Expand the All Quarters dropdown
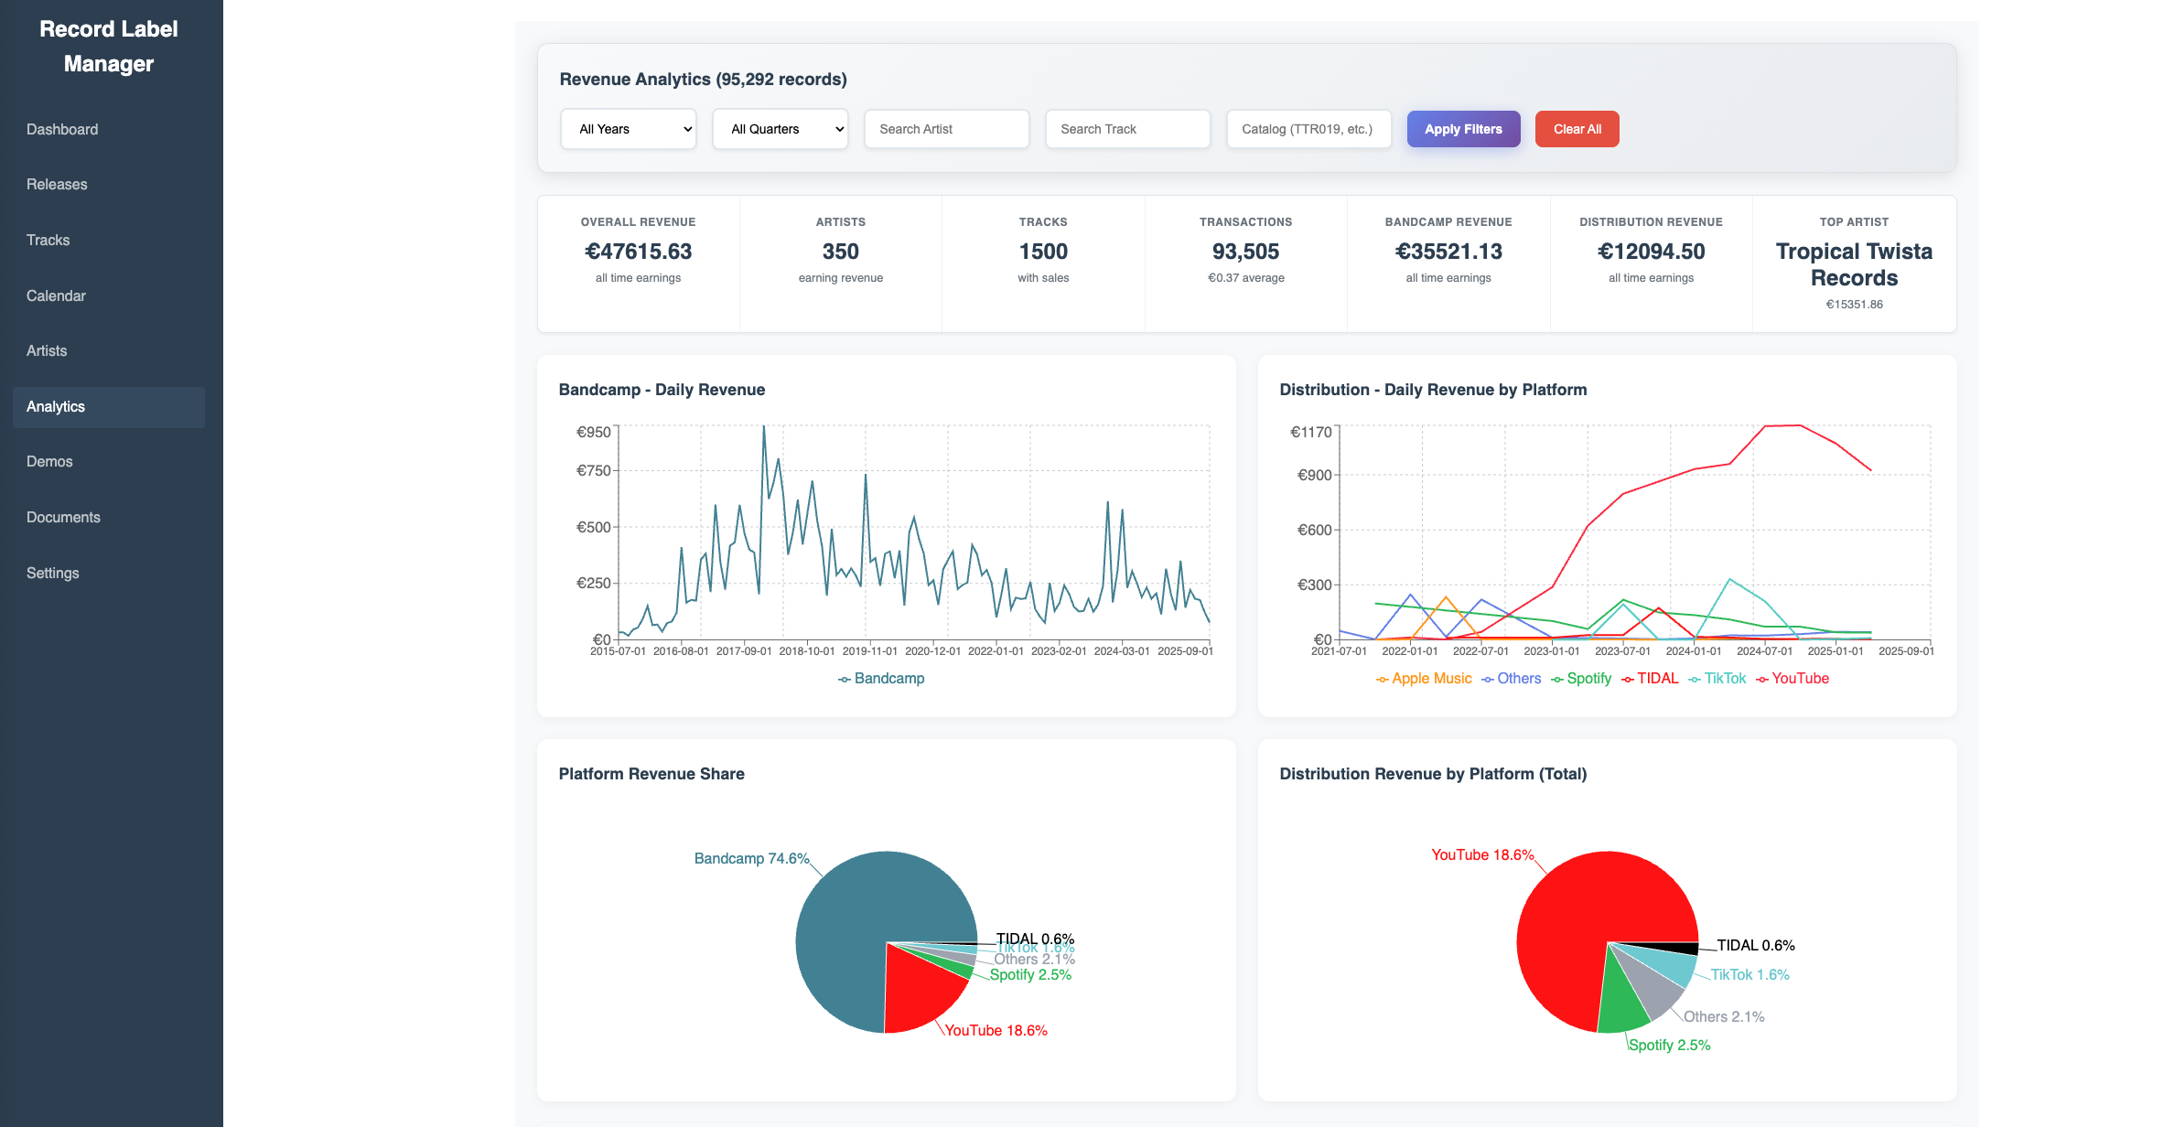 781,129
